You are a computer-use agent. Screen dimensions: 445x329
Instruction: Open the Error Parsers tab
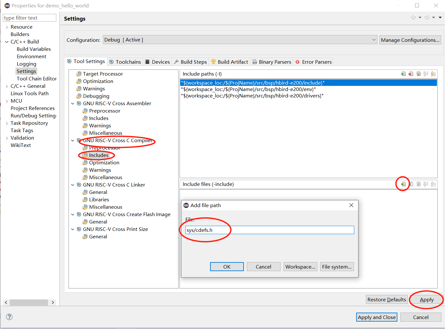[x=313, y=61]
